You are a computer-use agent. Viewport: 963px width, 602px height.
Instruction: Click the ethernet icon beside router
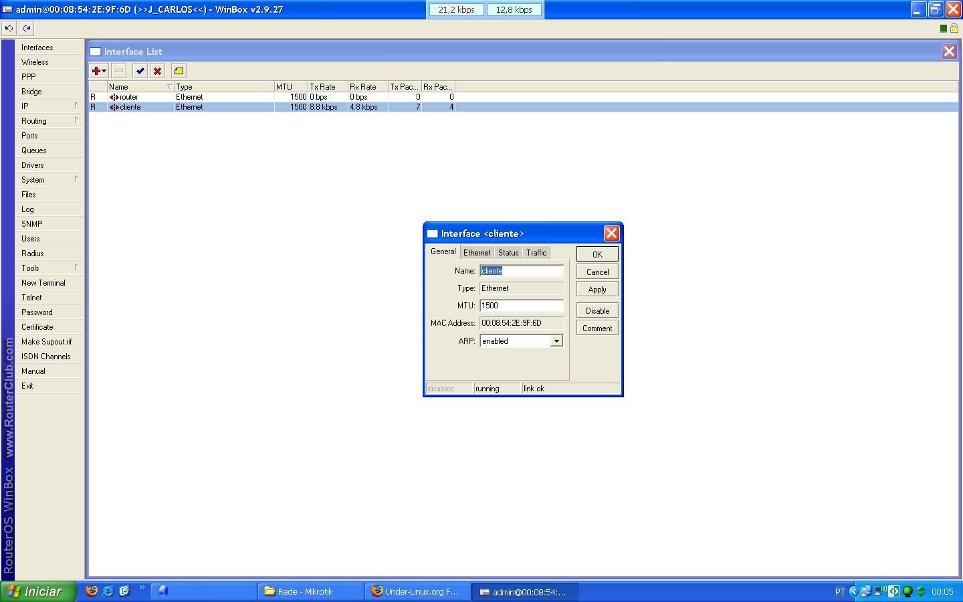point(114,97)
